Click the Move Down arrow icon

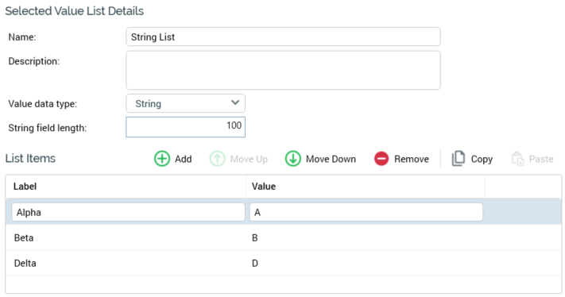[293, 159]
